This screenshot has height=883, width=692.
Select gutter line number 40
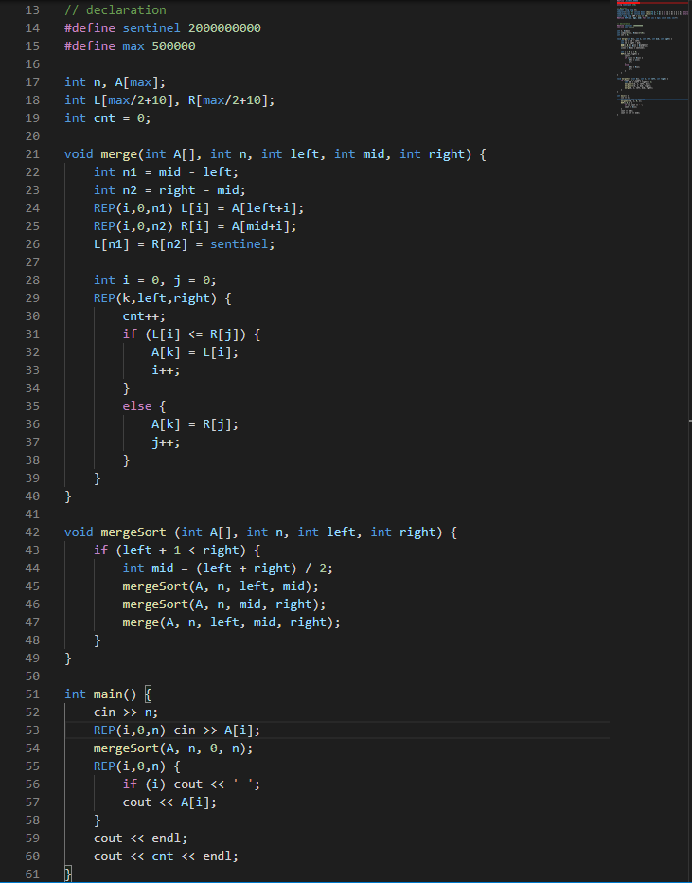pos(32,496)
